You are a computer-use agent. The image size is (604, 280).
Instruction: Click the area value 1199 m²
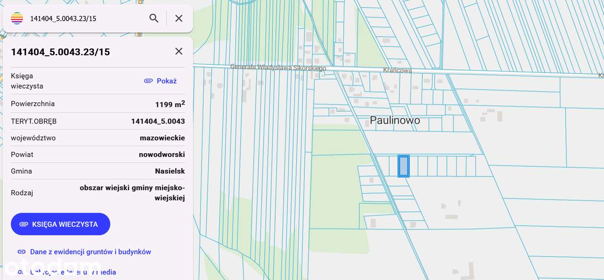[x=170, y=104]
